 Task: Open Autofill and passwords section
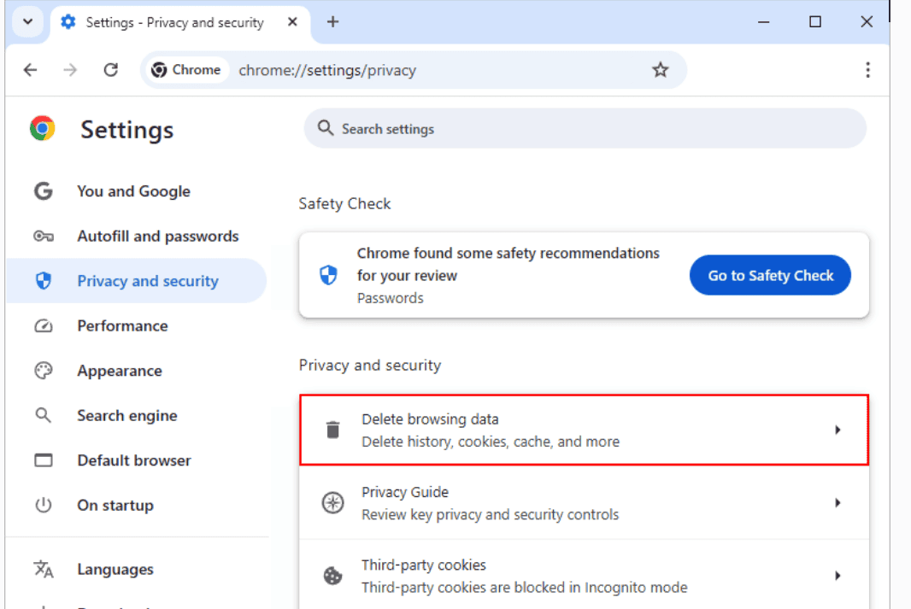157,237
